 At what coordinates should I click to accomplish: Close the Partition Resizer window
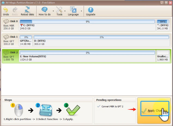point(171,3)
